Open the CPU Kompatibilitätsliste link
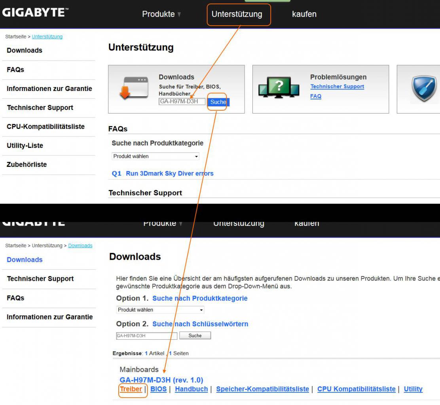Image resolution: width=440 pixels, height=405 pixels. tap(357, 389)
